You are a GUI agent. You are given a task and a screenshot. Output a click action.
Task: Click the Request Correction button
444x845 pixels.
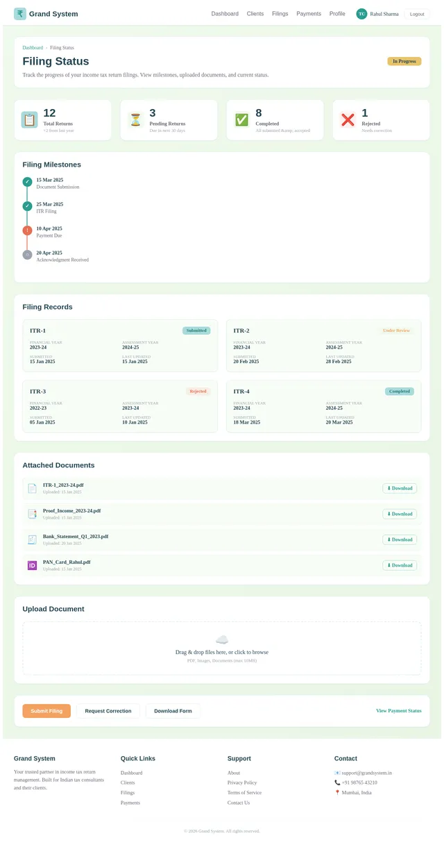[108, 711]
